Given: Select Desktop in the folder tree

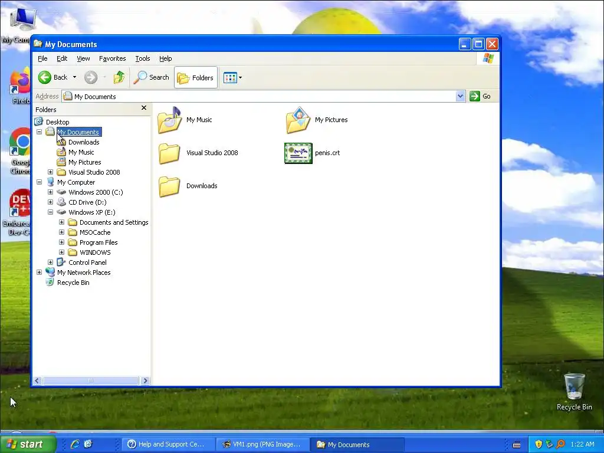Looking at the screenshot, I should (x=57, y=122).
